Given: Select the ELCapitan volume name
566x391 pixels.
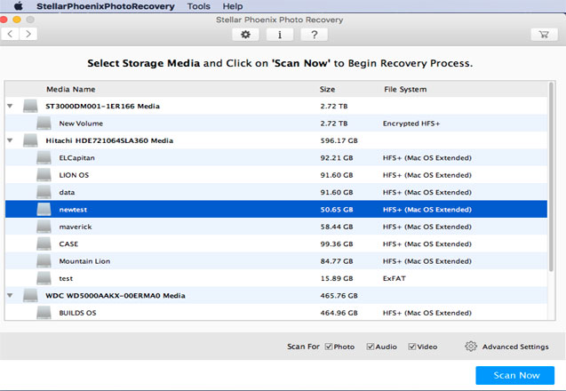Looking at the screenshot, I should coord(77,158).
